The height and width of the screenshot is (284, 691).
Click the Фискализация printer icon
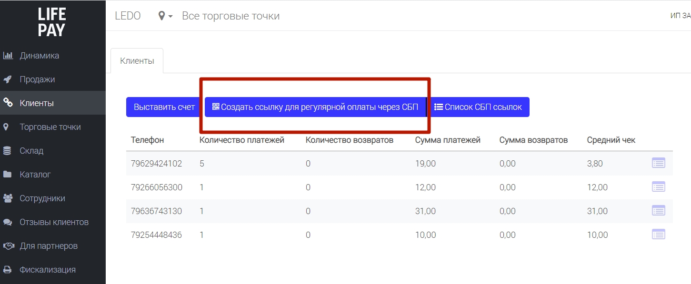click(7, 270)
